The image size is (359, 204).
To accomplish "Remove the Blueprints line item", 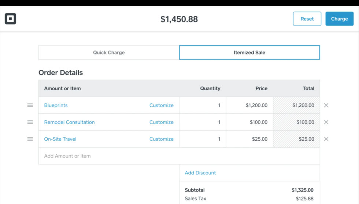I will coord(326,105).
